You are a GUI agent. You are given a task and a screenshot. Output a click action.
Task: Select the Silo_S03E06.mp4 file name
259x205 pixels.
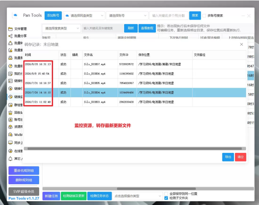pos(95,74)
